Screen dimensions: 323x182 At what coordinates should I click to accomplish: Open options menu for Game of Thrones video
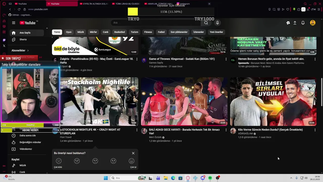pos(226,59)
